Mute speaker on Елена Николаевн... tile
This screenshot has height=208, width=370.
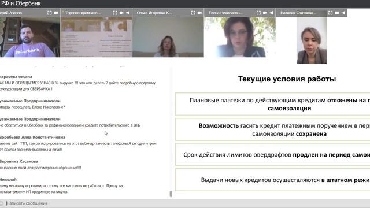tap(271, 13)
